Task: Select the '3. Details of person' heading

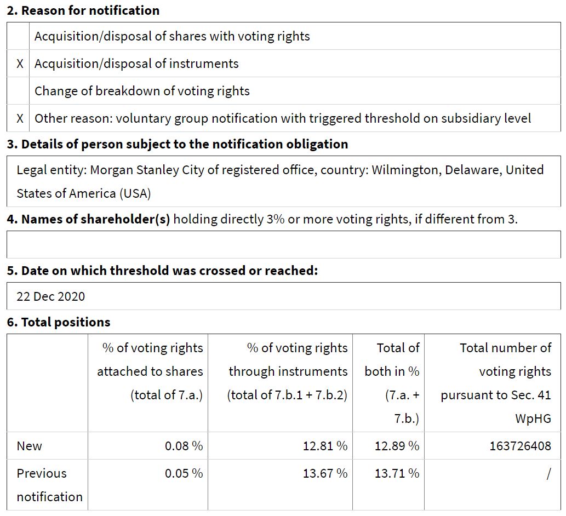Action: [x=178, y=144]
